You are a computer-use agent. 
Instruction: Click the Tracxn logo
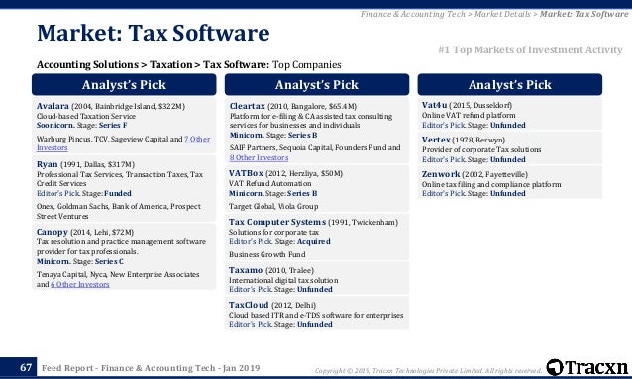coord(586,367)
